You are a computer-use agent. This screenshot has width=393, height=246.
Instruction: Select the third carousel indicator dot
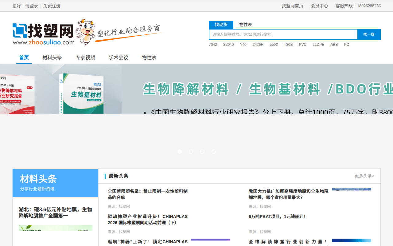pyautogui.click(x=202, y=152)
